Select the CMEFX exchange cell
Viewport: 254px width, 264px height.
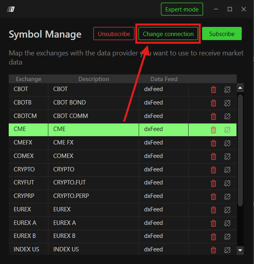28,143
